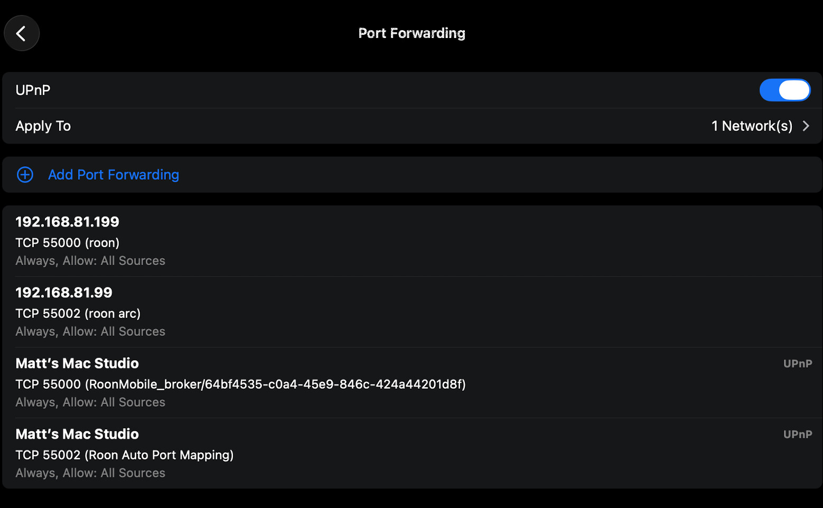Click the UPnP setting label

click(33, 90)
